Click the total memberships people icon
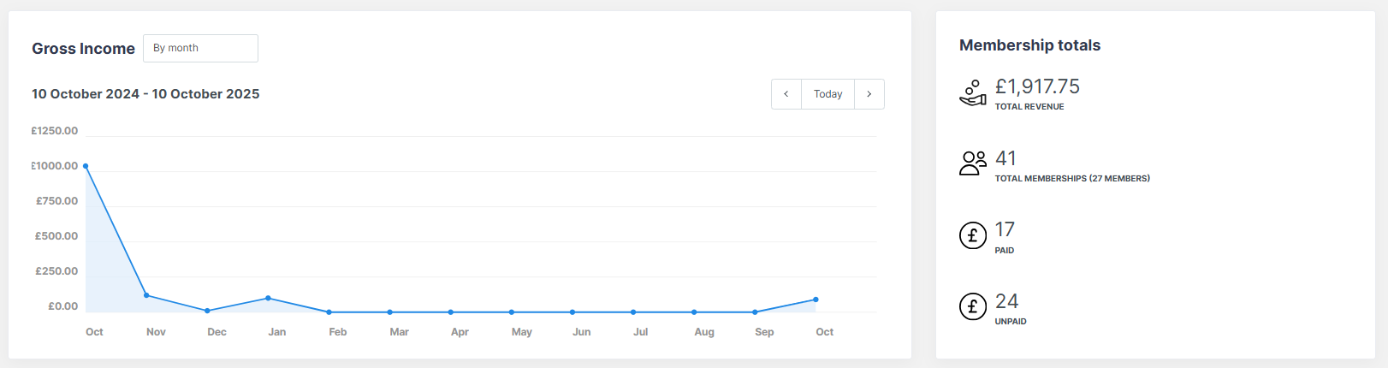Image resolution: width=1388 pixels, height=368 pixels. (x=972, y=163)
